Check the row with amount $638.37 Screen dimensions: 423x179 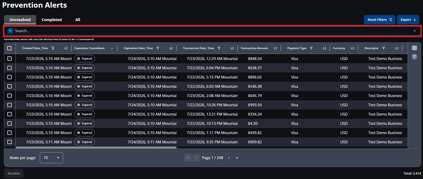point(9,68)
